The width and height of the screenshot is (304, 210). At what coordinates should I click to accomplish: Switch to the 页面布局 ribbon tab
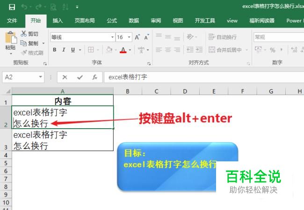coord(85,21)
